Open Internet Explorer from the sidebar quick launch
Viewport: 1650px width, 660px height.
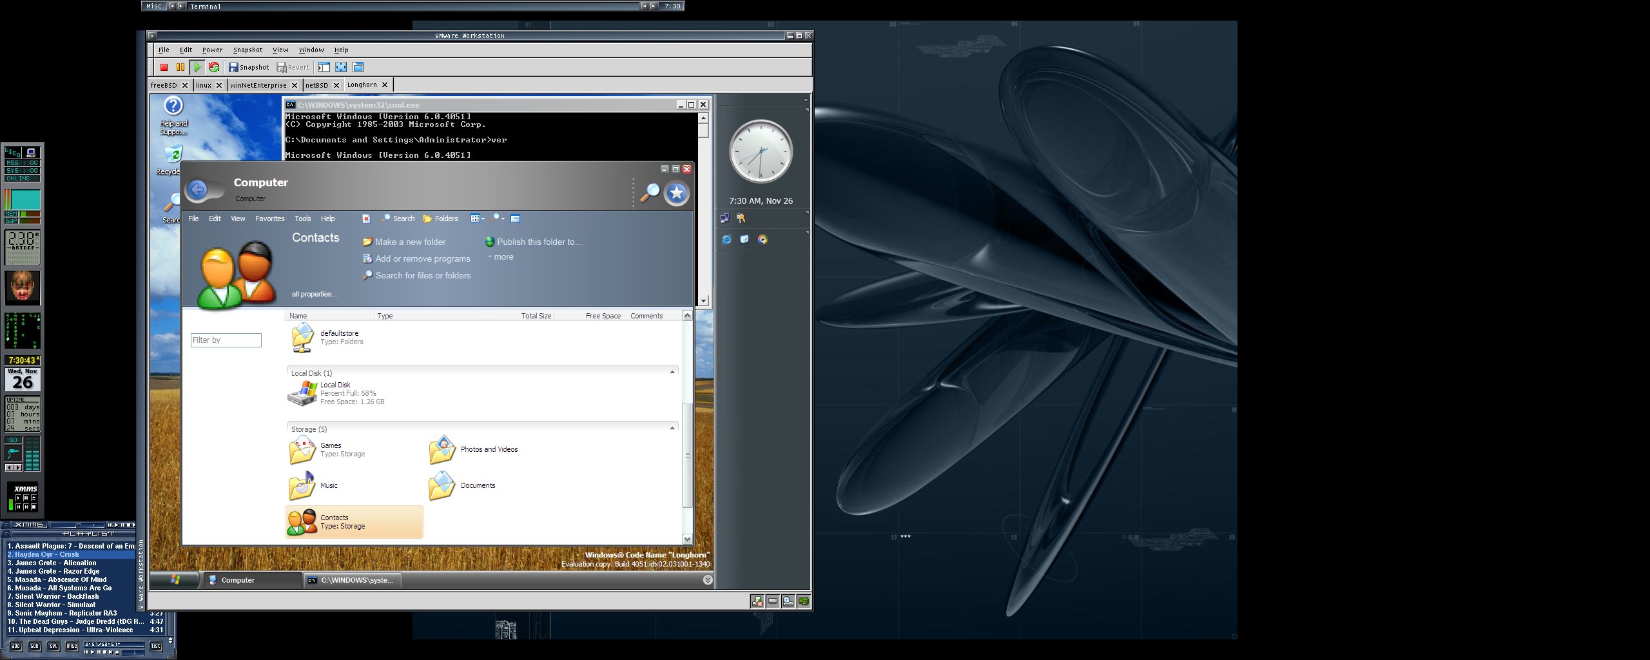pyautogui.click(x=726, y=239)
